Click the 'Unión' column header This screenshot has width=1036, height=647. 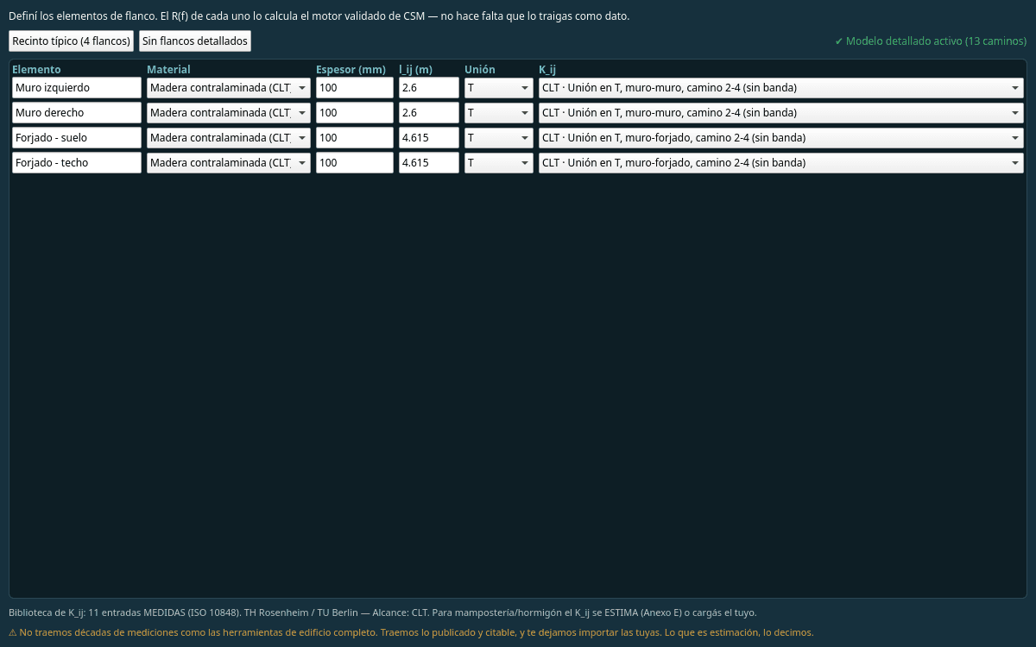480,69
